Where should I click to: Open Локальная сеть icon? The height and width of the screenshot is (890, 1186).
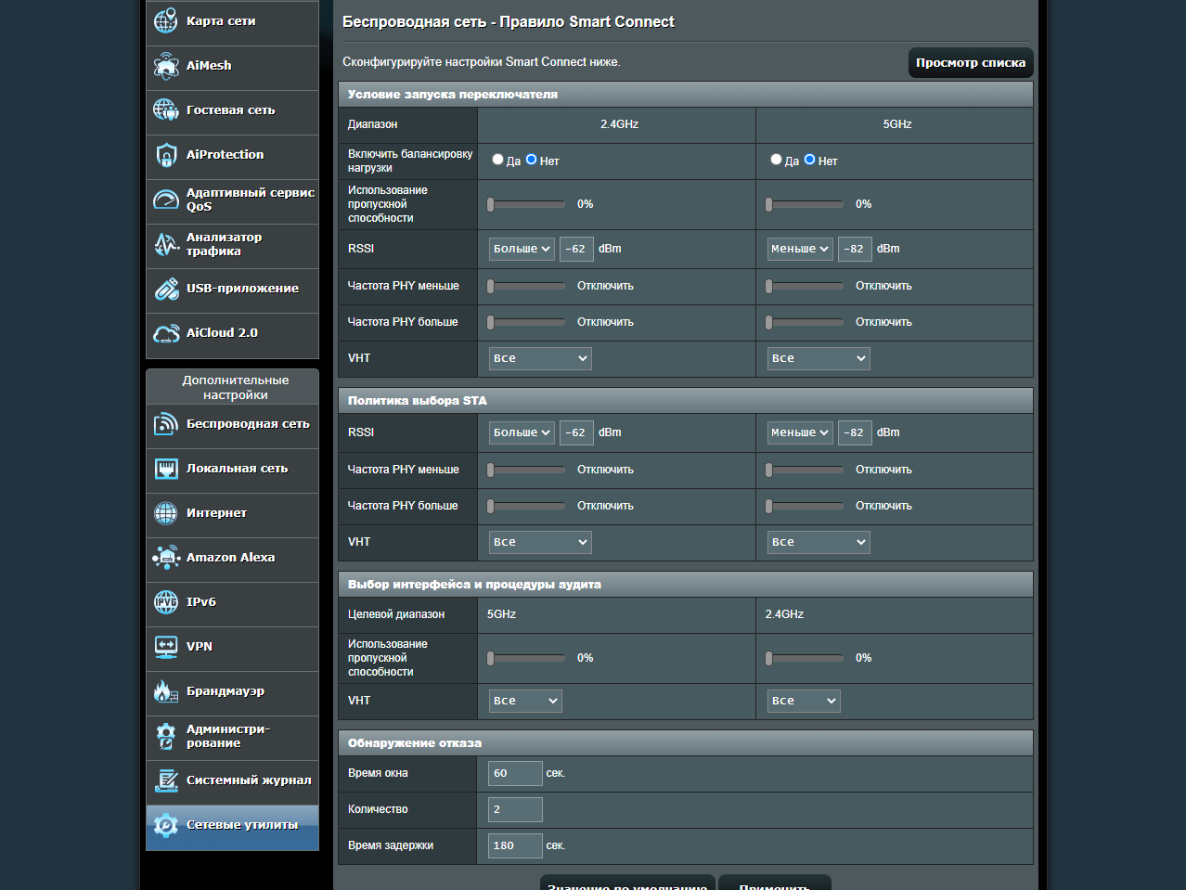(166, 468)
